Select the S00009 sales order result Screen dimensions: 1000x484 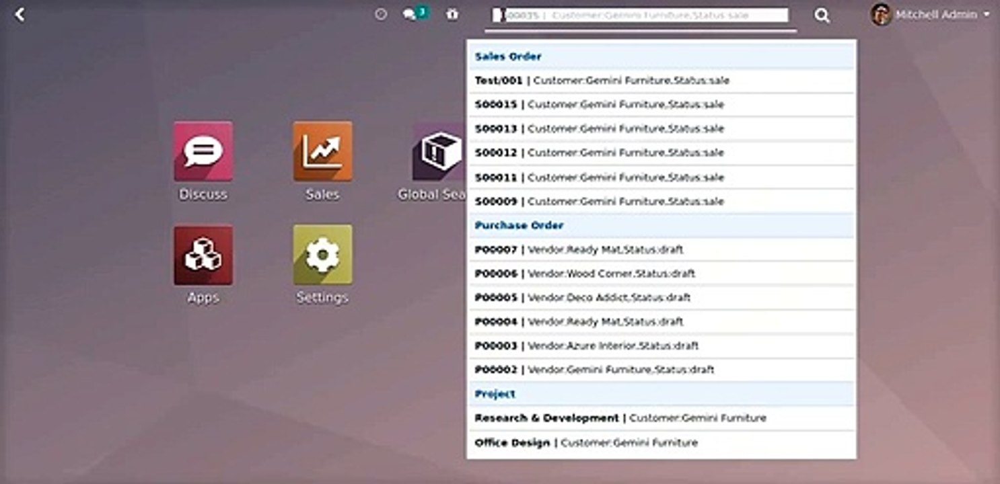pyautogui.click(x=662, y=202)
